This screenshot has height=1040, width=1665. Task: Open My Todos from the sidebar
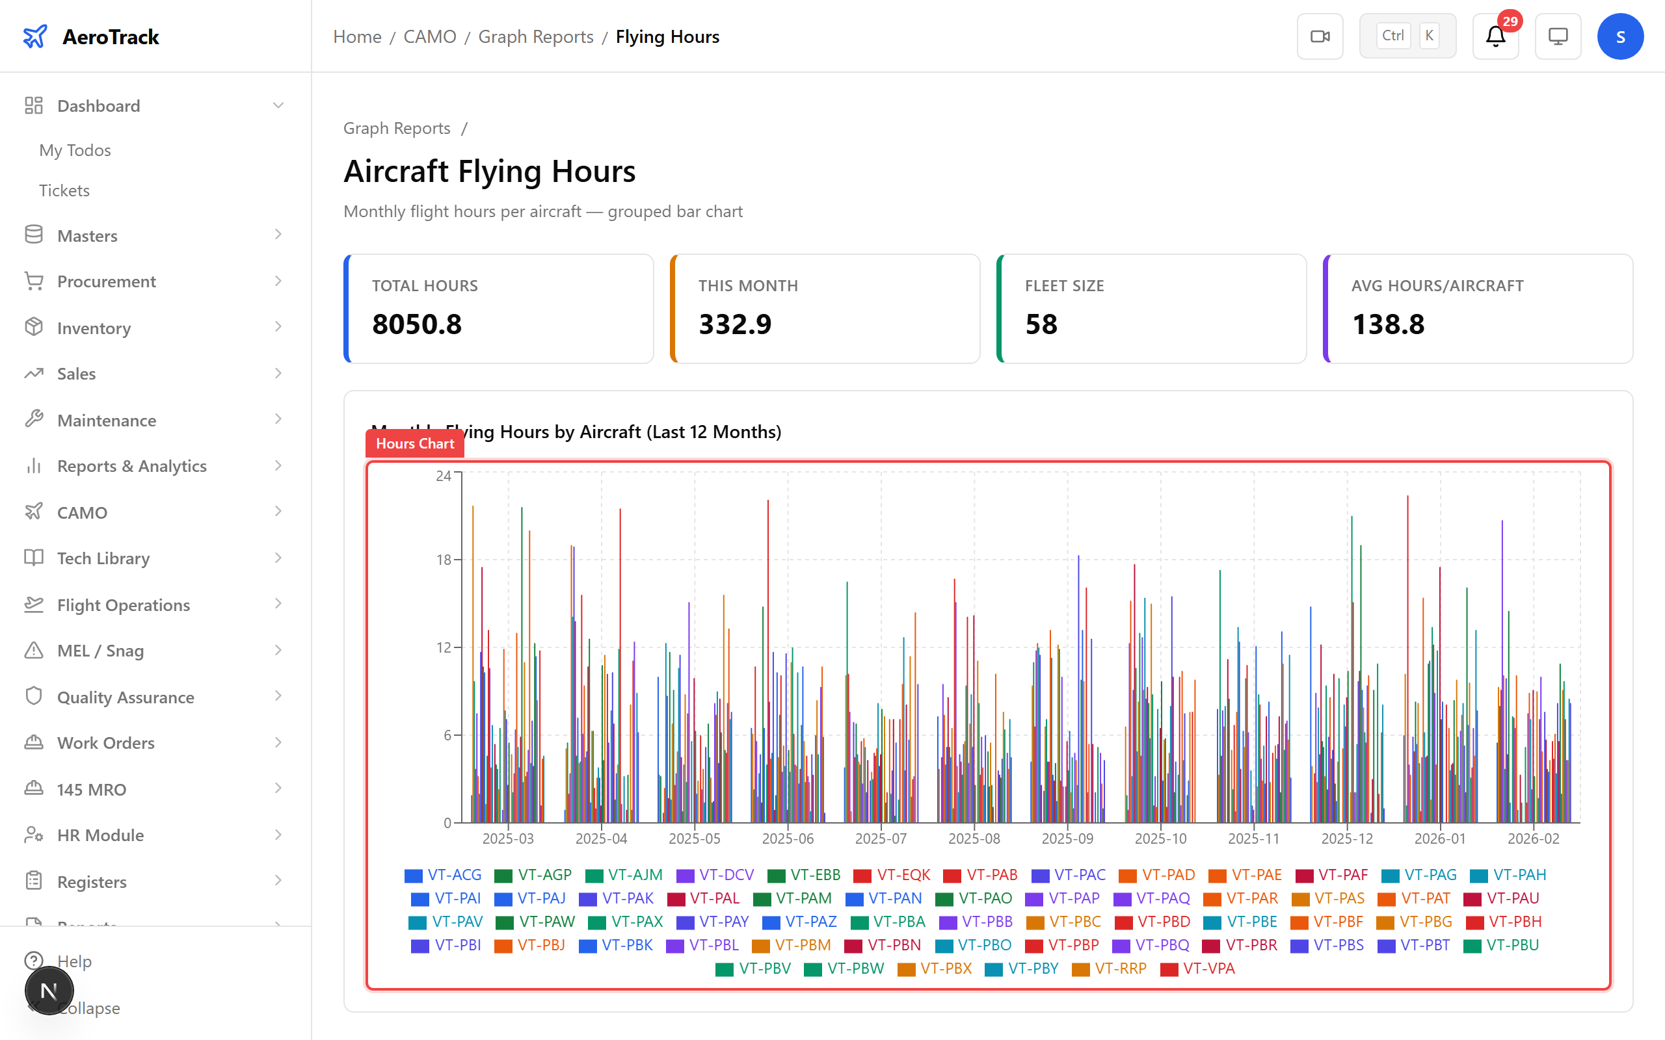75,150
